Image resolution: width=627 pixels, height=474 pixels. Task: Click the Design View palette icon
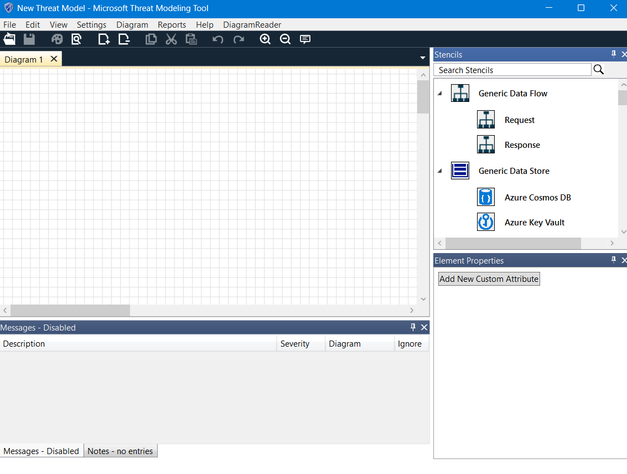[57, 39]
